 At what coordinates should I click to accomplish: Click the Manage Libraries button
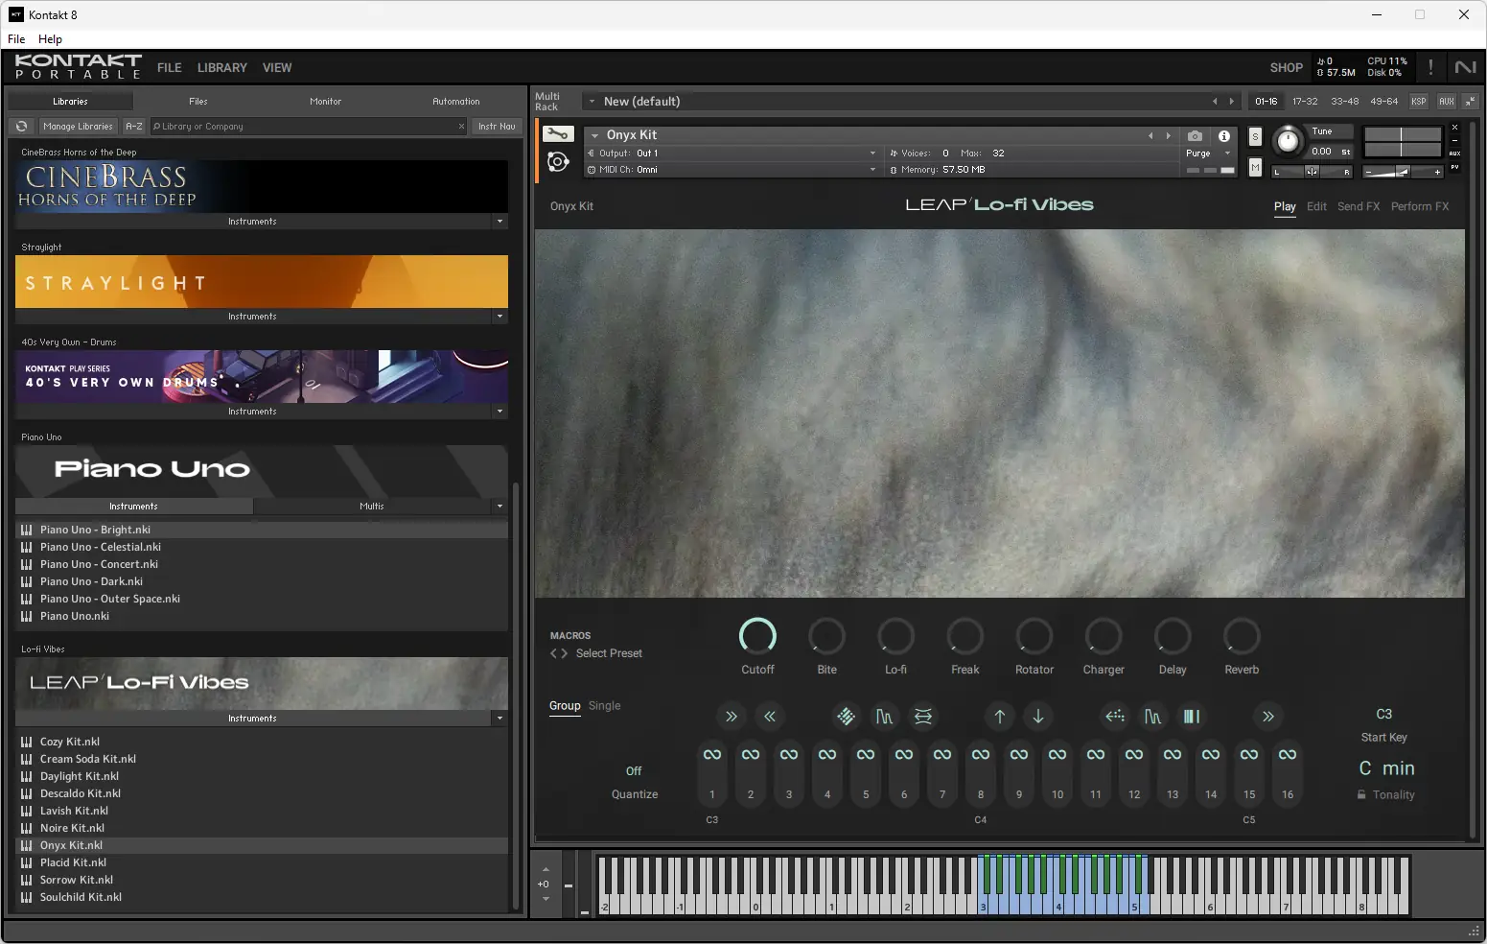point(78,126)
